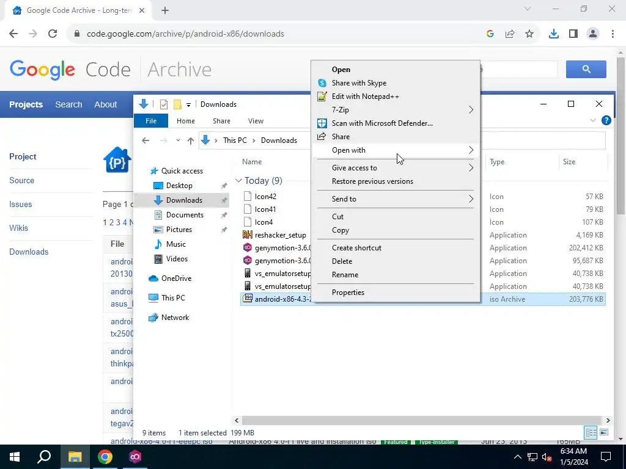This screenshot has height=469, width=626.
Task: Open Explorer help question mark icon
Action: click(606, 120)
